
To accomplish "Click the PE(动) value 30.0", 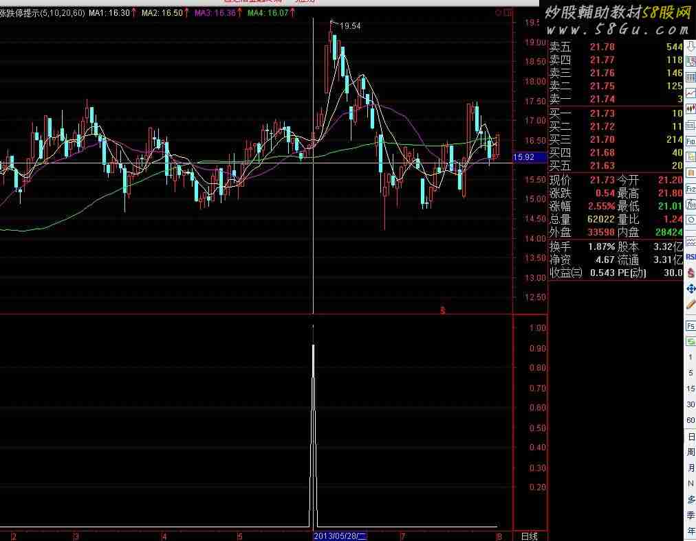I will click(673, 273).
